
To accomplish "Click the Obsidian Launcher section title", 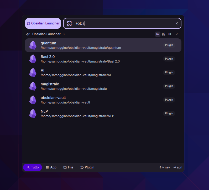I will coord(46,34).
